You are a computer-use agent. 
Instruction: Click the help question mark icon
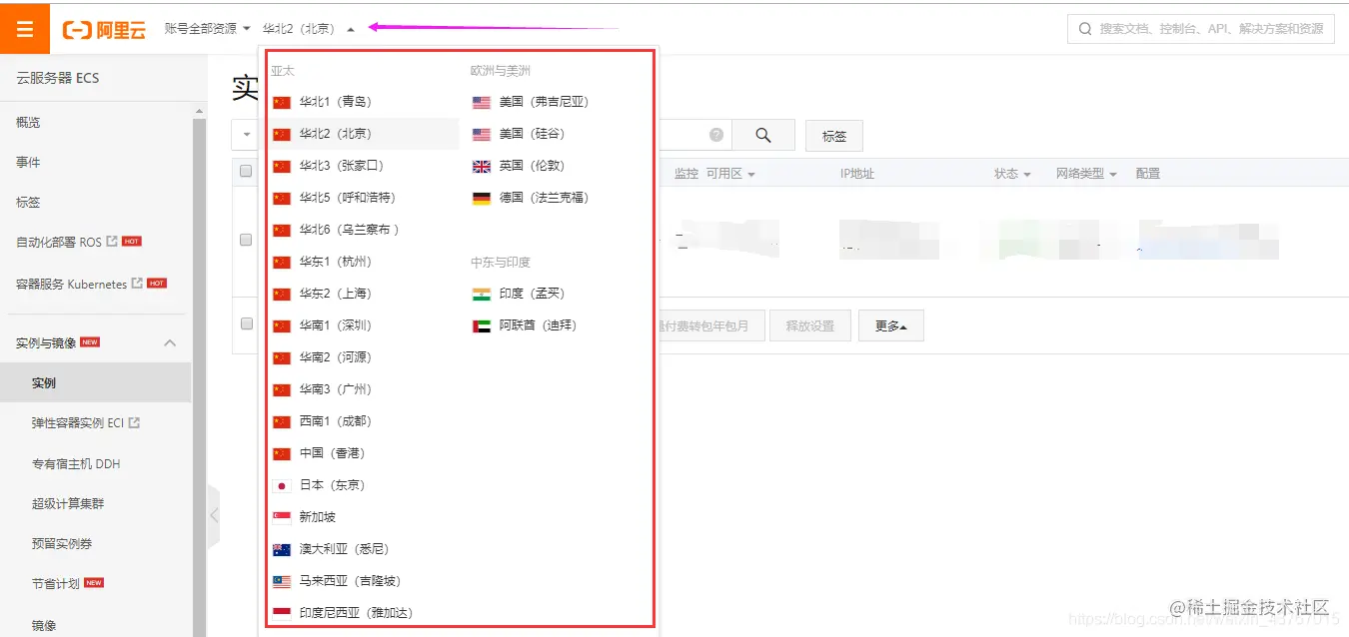coord(716,135)
